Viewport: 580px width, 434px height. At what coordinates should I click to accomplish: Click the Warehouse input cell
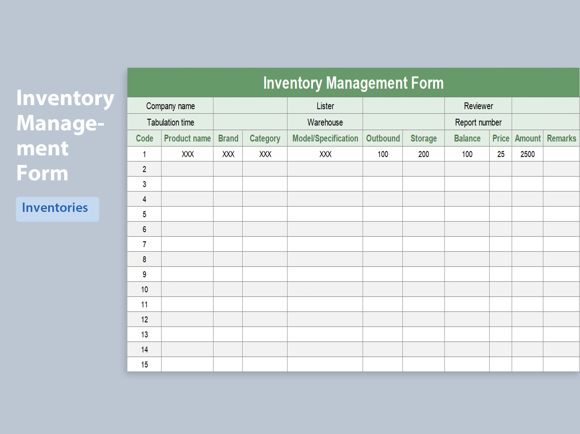tap(404, 122)
